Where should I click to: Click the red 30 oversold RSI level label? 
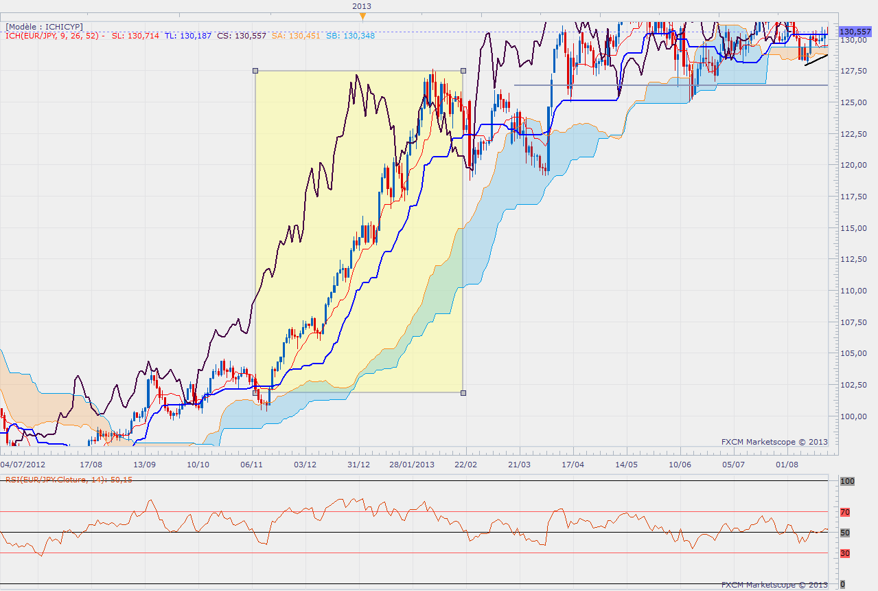click(x=845, y=553)
